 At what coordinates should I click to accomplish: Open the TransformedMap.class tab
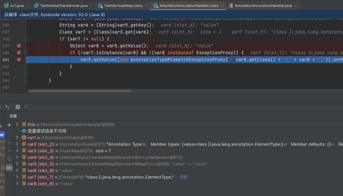123,6
